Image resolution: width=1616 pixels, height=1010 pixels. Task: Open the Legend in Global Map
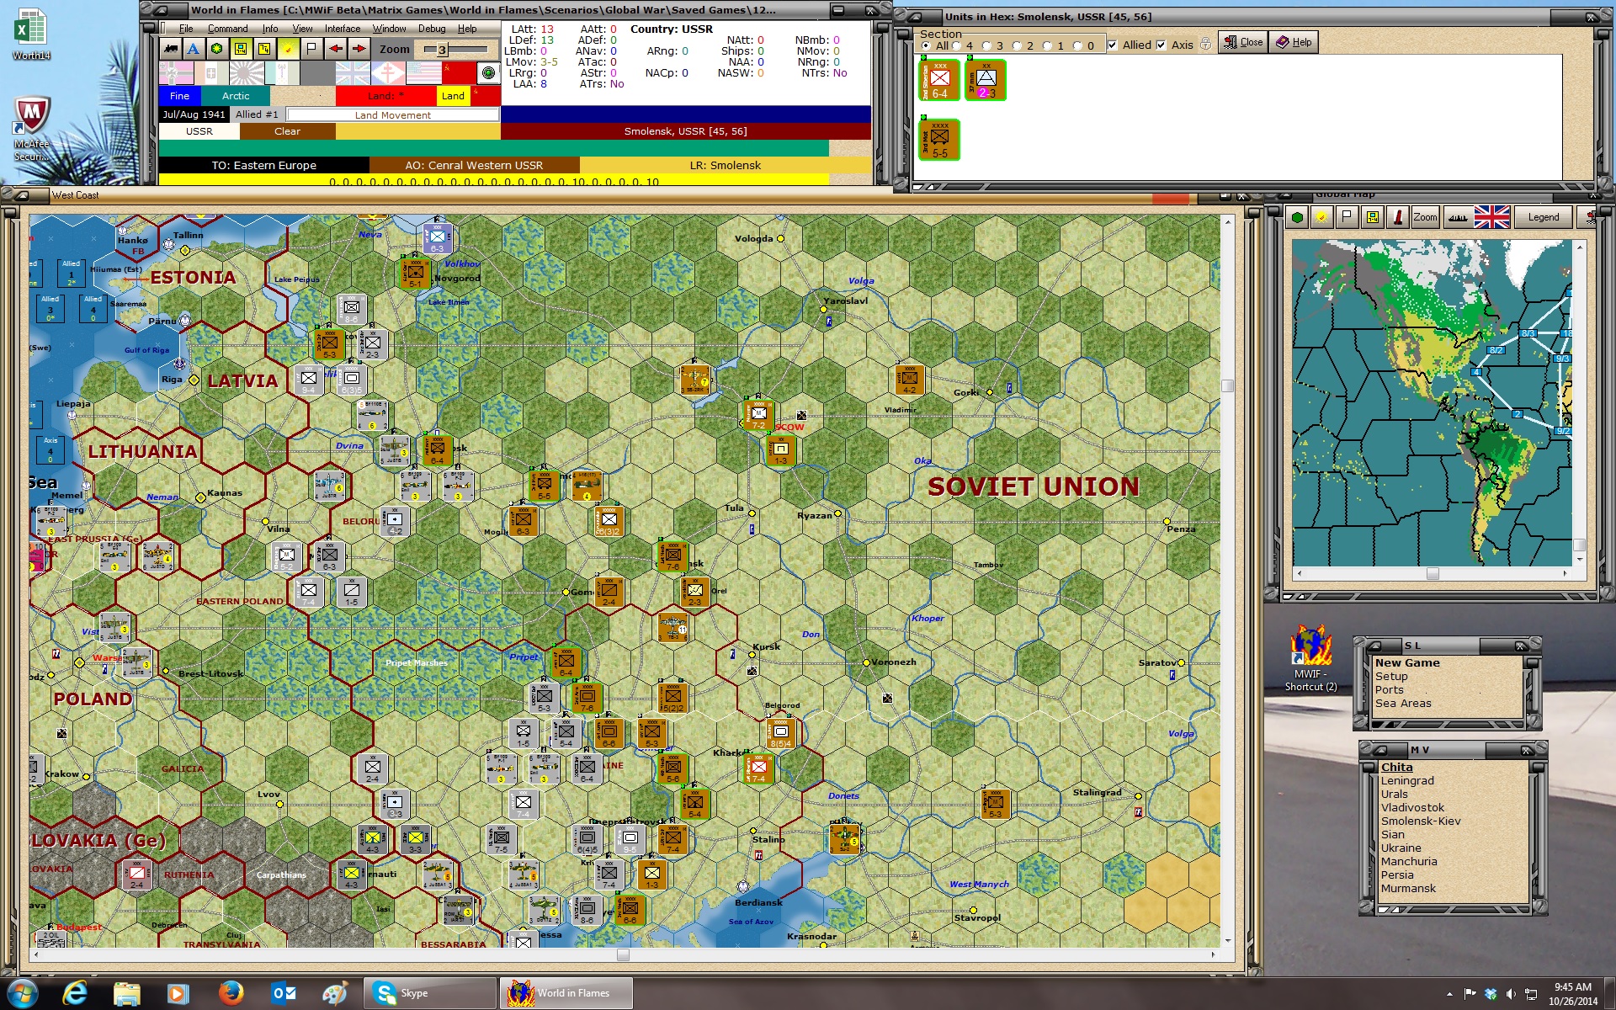(1544, 217)
